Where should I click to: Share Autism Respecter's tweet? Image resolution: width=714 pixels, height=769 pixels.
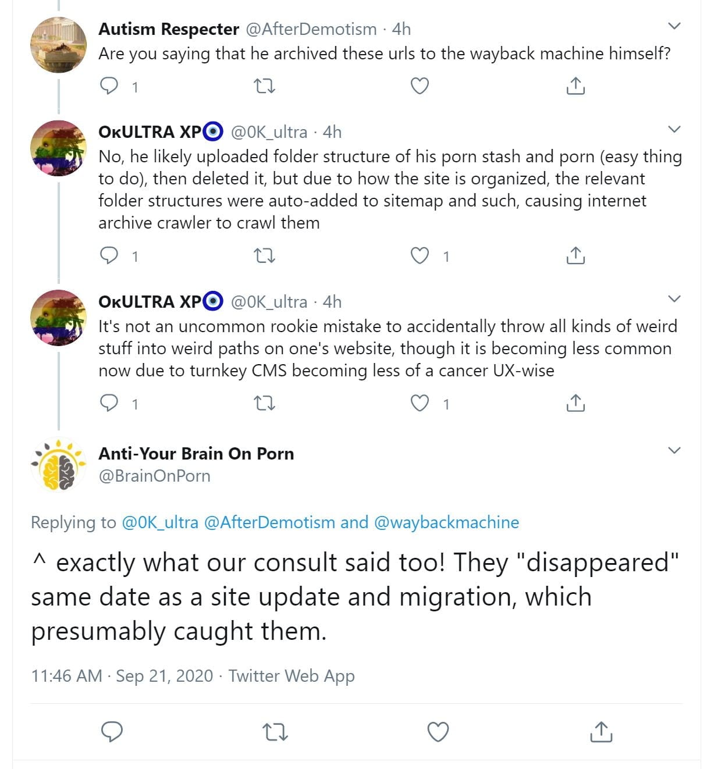pos(575,87)
